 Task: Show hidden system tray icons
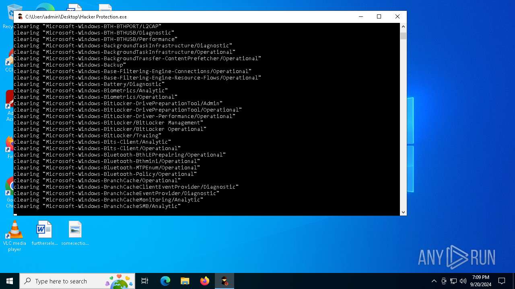(434, 281)
